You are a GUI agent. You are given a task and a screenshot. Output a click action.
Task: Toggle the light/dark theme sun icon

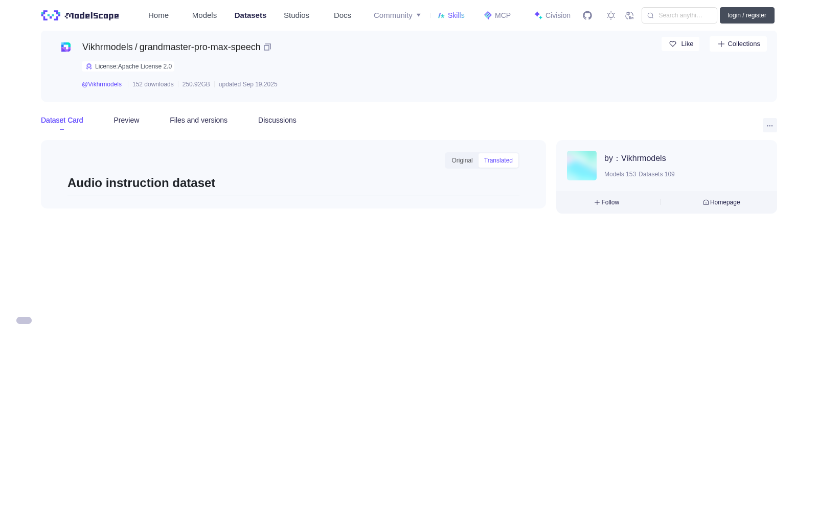pyautogui.click(x=611, y=15)
